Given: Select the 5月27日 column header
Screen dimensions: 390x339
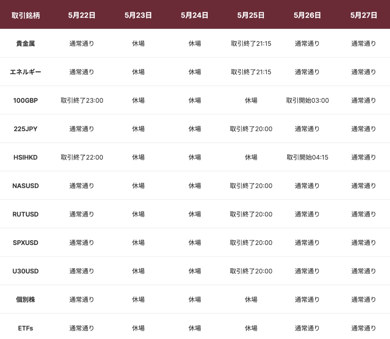Looking at the screenshot, I should pos(364,15).
